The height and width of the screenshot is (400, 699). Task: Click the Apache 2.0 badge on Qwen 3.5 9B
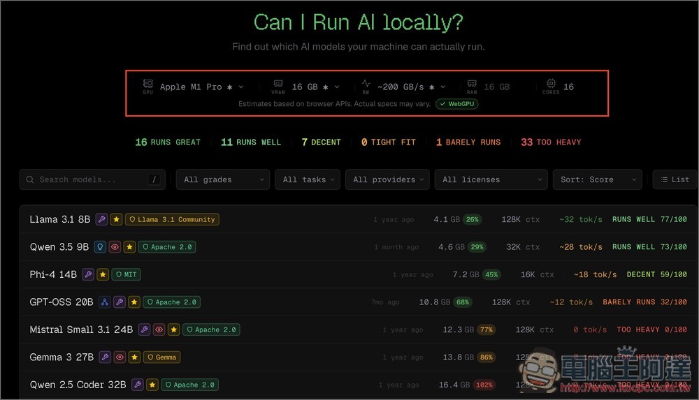click(167, 246)
